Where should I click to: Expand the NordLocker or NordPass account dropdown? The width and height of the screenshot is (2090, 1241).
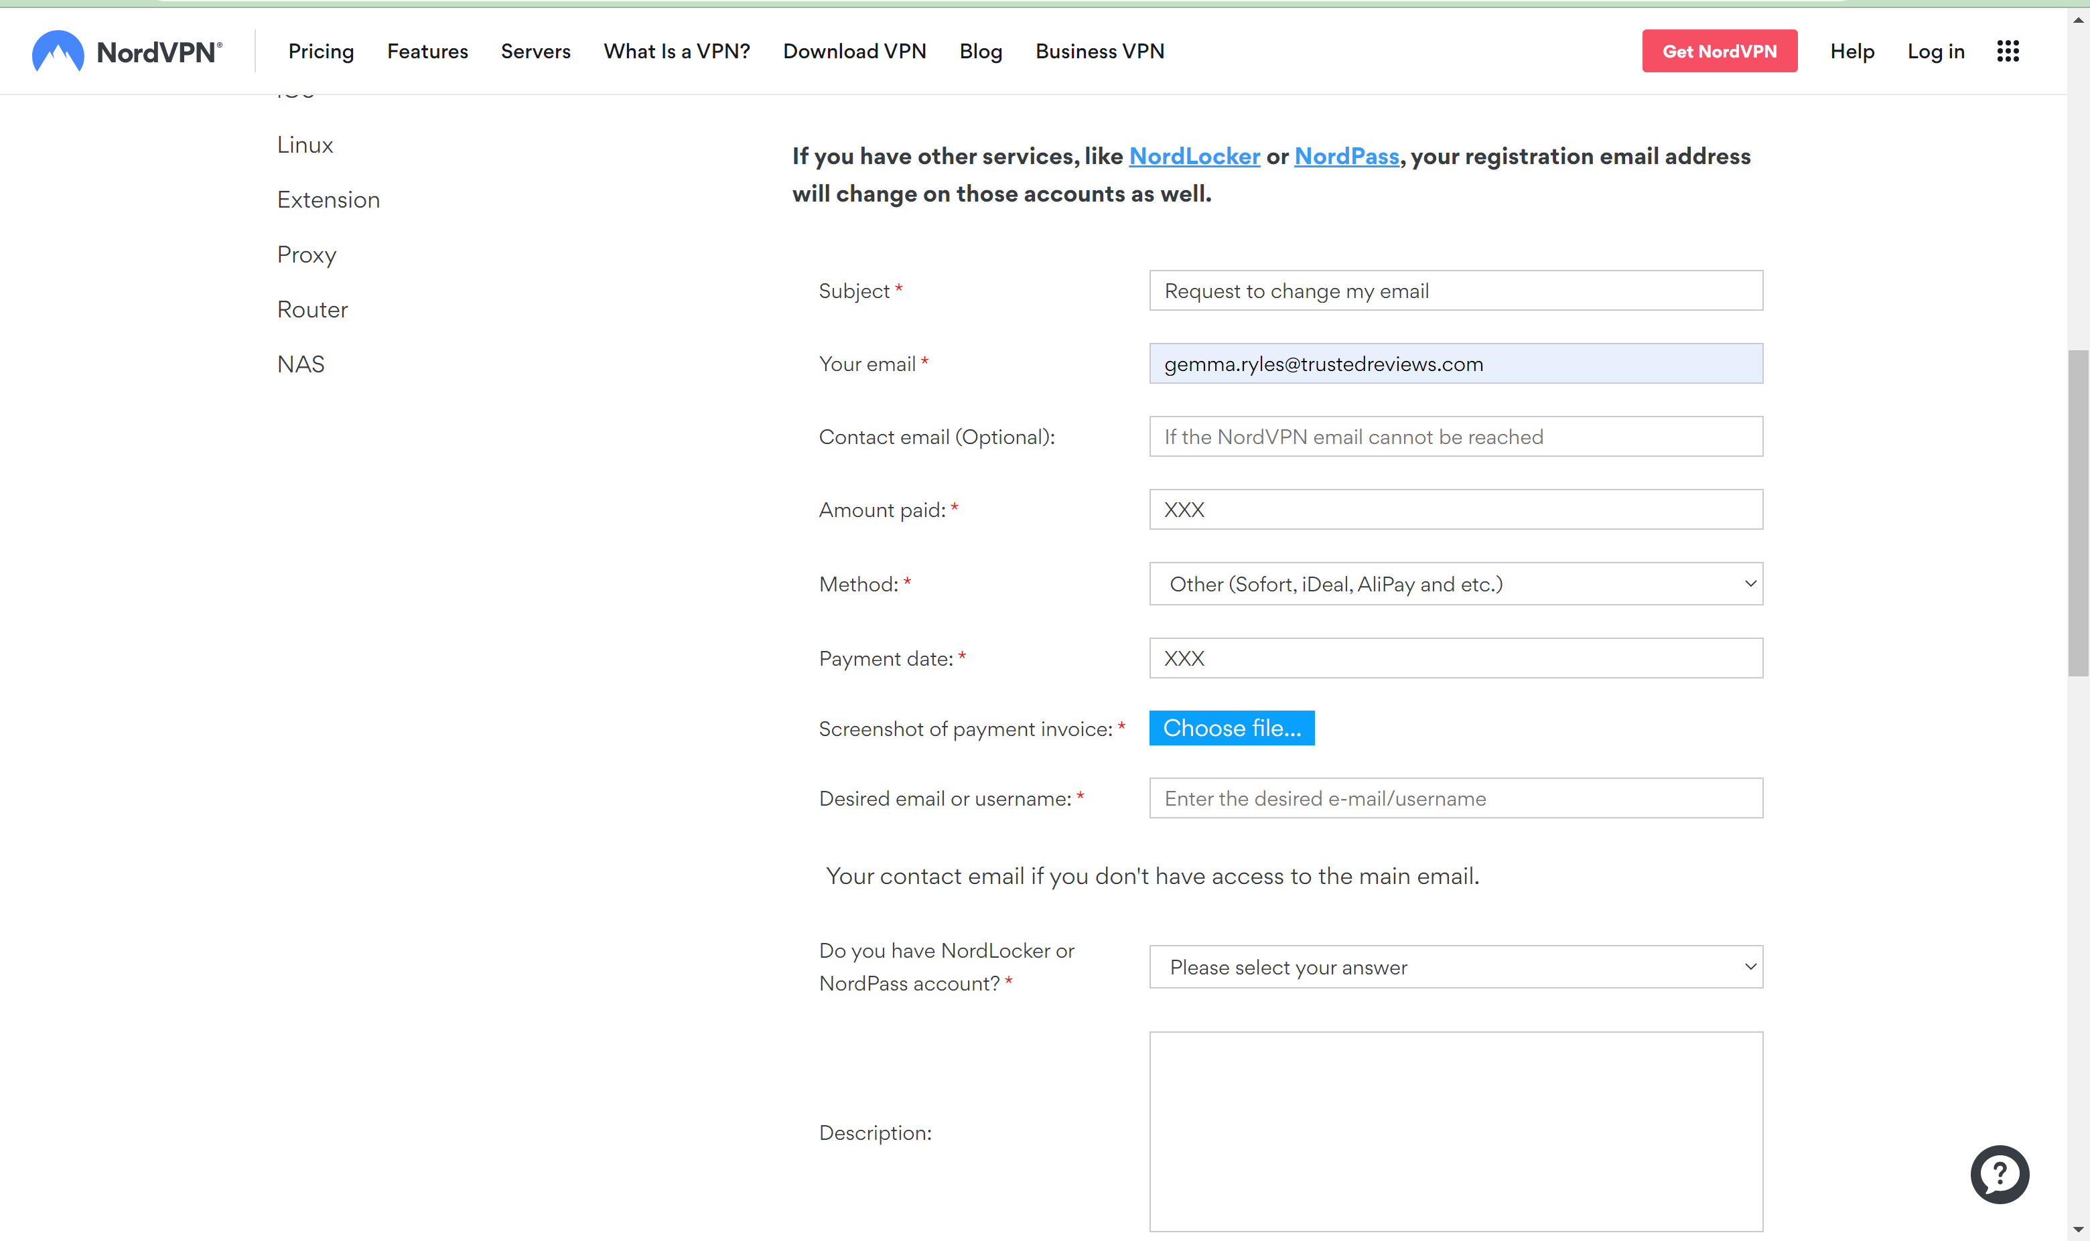coord(1456,968)
